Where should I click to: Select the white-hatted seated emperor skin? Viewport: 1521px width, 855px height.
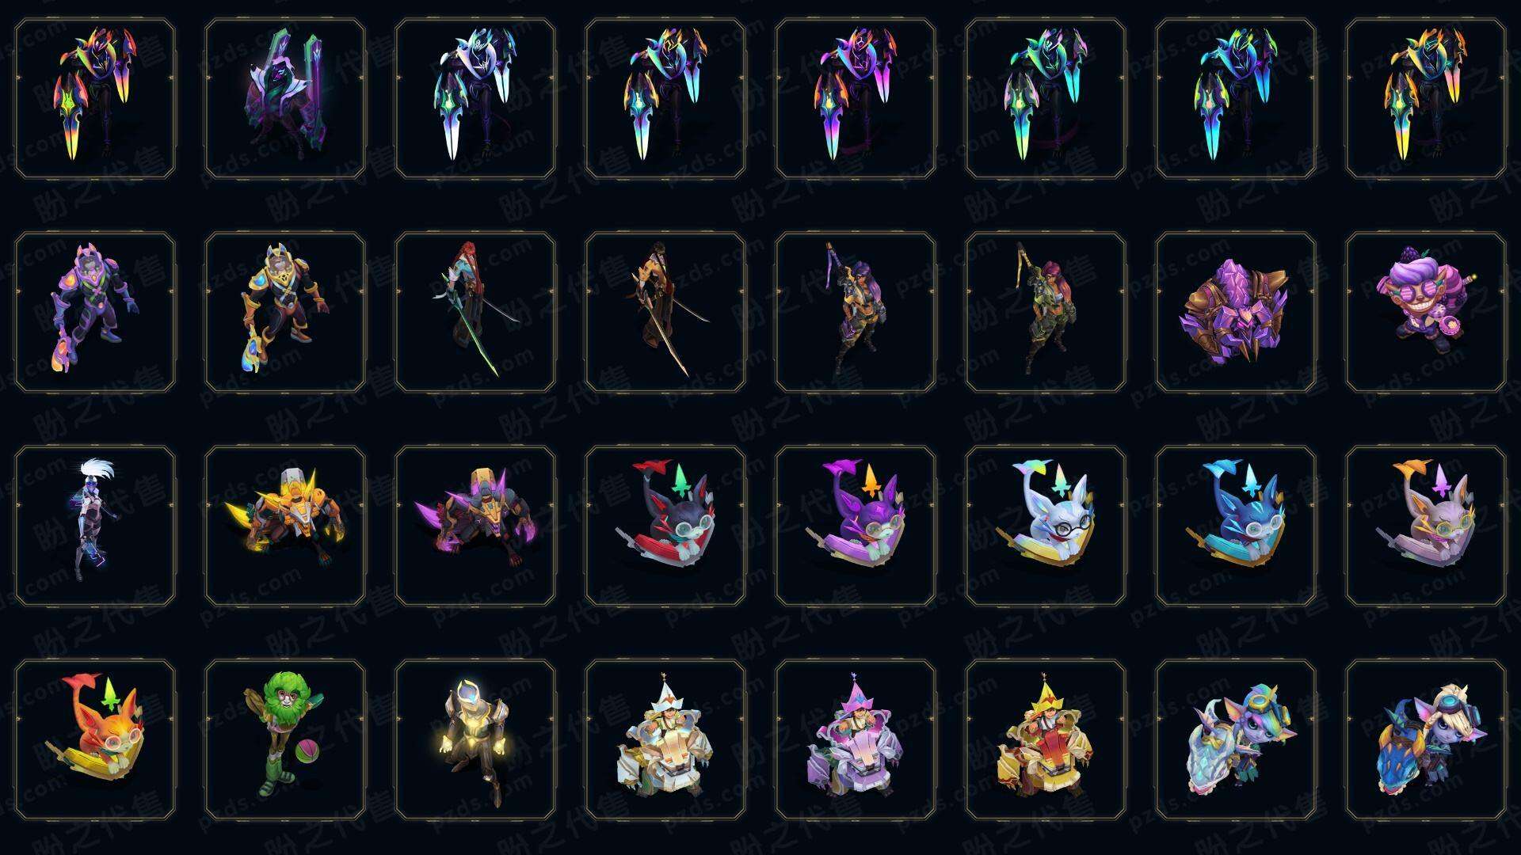click(x=665, y=739)
